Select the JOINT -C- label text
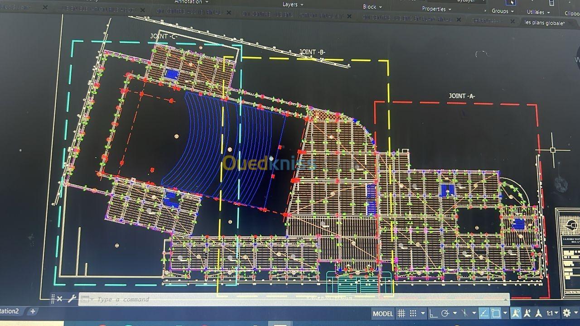This screenshot has width=580, height=326. [x=164, y=36]
